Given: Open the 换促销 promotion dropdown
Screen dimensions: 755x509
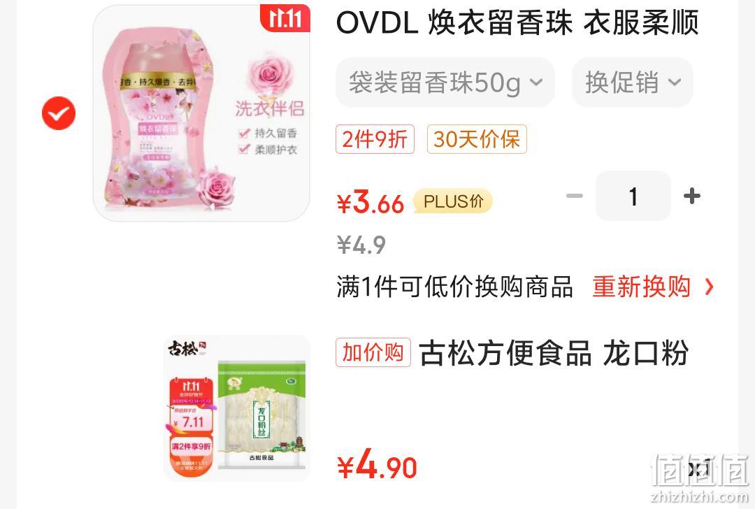Looking at the screenshot, I should tap(632, 83).
